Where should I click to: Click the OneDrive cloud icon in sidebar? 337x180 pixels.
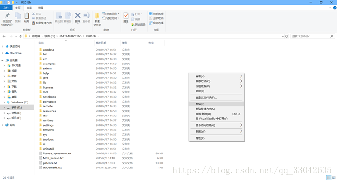click(7, 53)
